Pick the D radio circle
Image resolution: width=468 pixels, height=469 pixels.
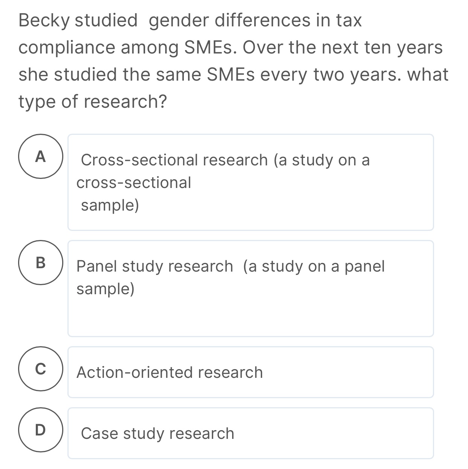coord(41,430)
